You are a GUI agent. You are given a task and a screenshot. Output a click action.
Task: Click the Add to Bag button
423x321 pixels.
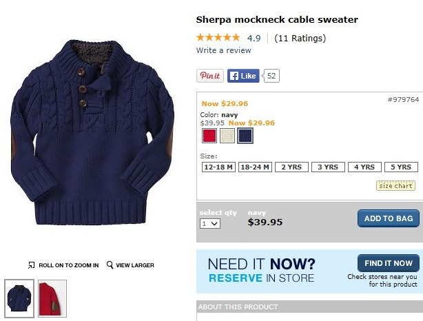tap(389, 218)
